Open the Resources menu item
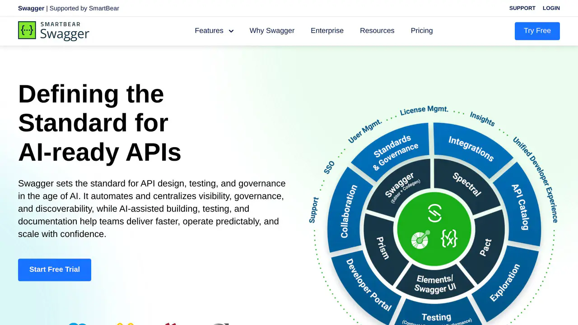The height and width of the screenshot is (325, 578). pyautogui.click(x=377, y=31)
